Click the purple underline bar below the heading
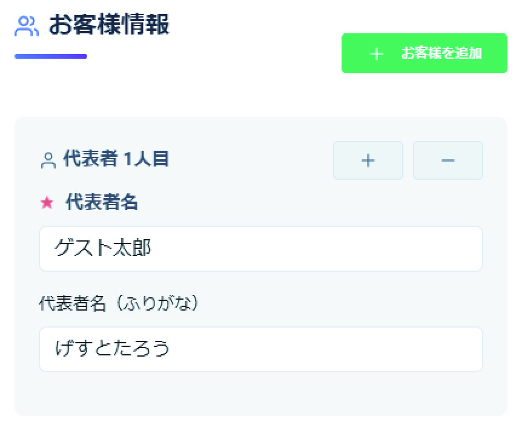 [50, 56]
